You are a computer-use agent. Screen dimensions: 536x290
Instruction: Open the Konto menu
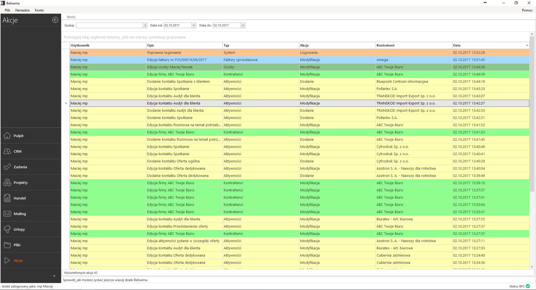(39, 10)
